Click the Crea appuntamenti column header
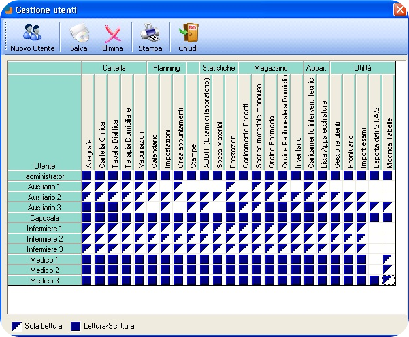Screen dimensions: 409x337 click(180, 122)
